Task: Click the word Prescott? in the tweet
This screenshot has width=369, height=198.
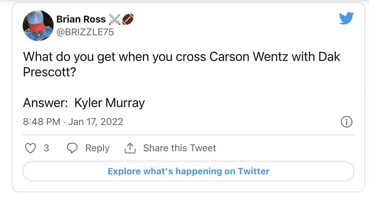Action: click(49, 72)
